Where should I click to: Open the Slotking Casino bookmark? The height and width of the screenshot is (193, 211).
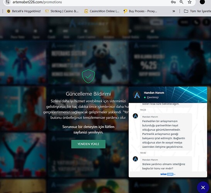coord(62,11)
